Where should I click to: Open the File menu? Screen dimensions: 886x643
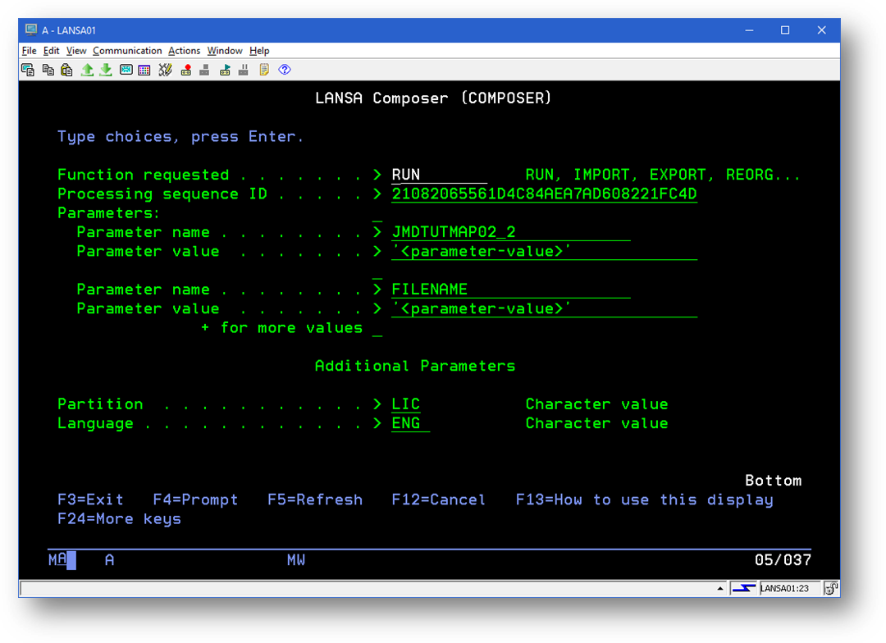pos(29,51)
